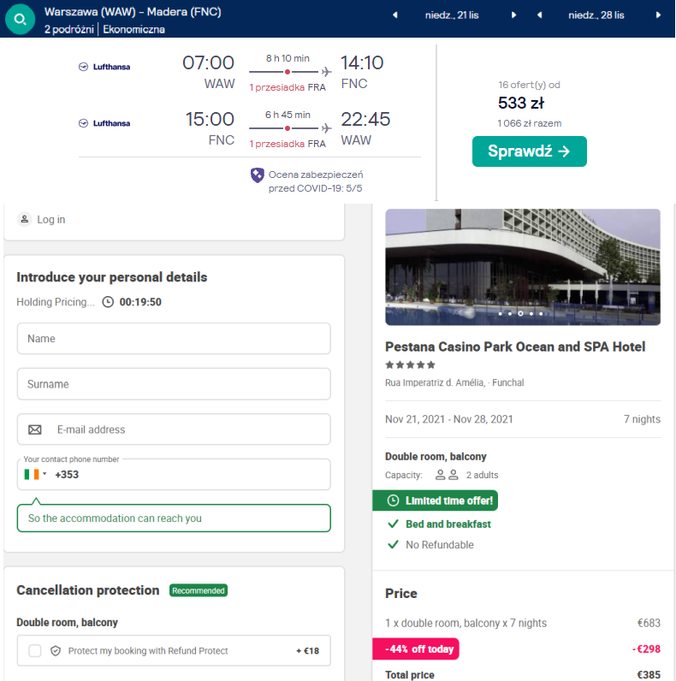Click into the Surname input field

coord(174,384)
